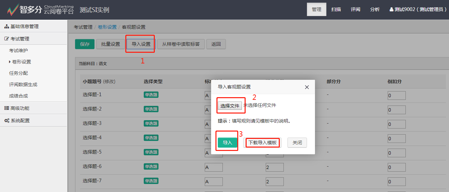Click the 下载导入模板 button
Screen dimensions: 449x192
262,143
